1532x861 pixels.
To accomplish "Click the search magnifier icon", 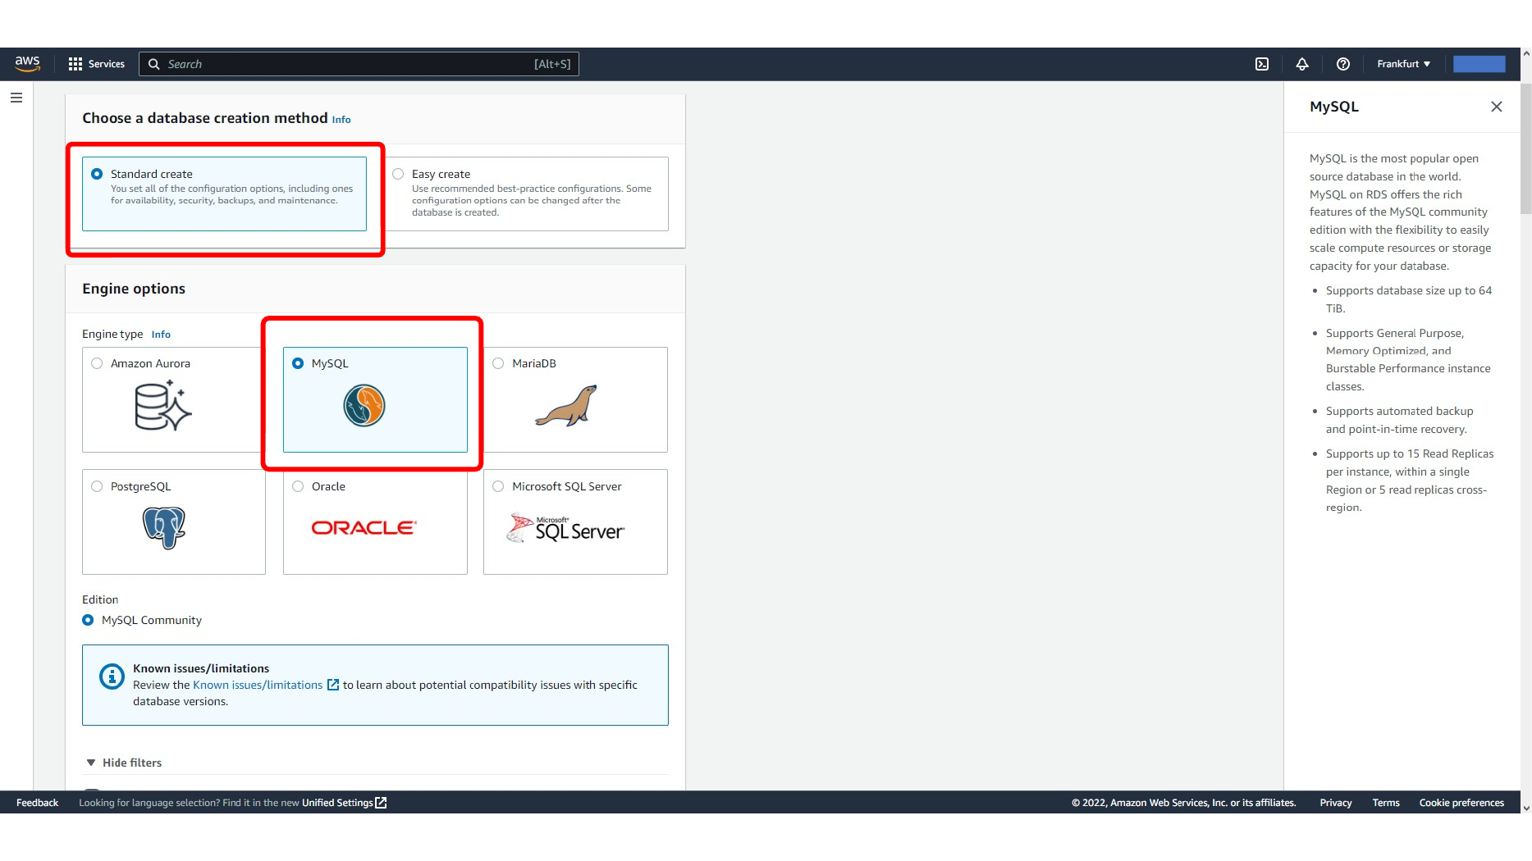I will (153, 64).
